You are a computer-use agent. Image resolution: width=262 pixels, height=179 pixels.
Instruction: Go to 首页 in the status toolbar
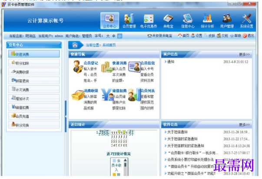(x=183, y=36)
